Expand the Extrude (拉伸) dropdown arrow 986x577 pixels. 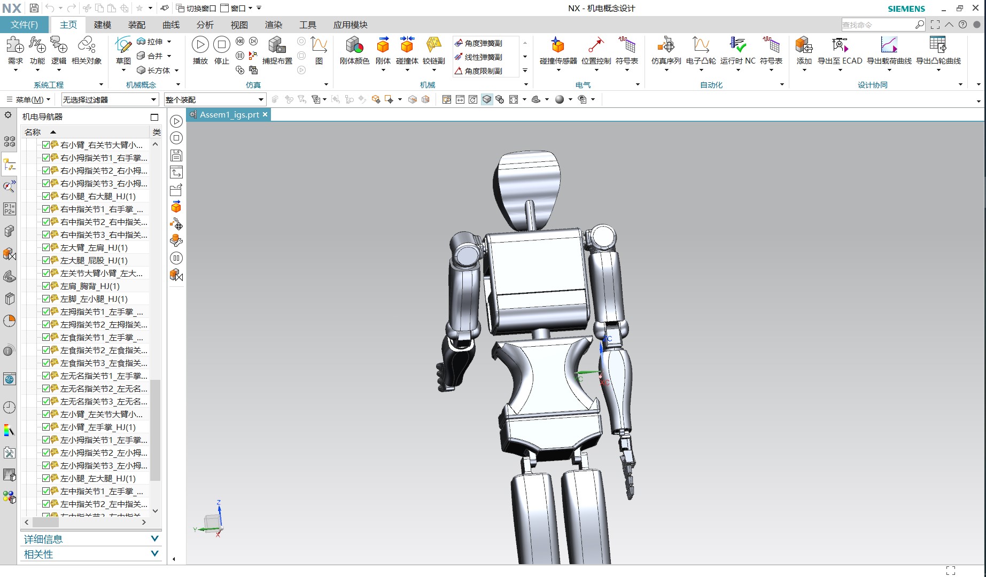coord(169,42)
